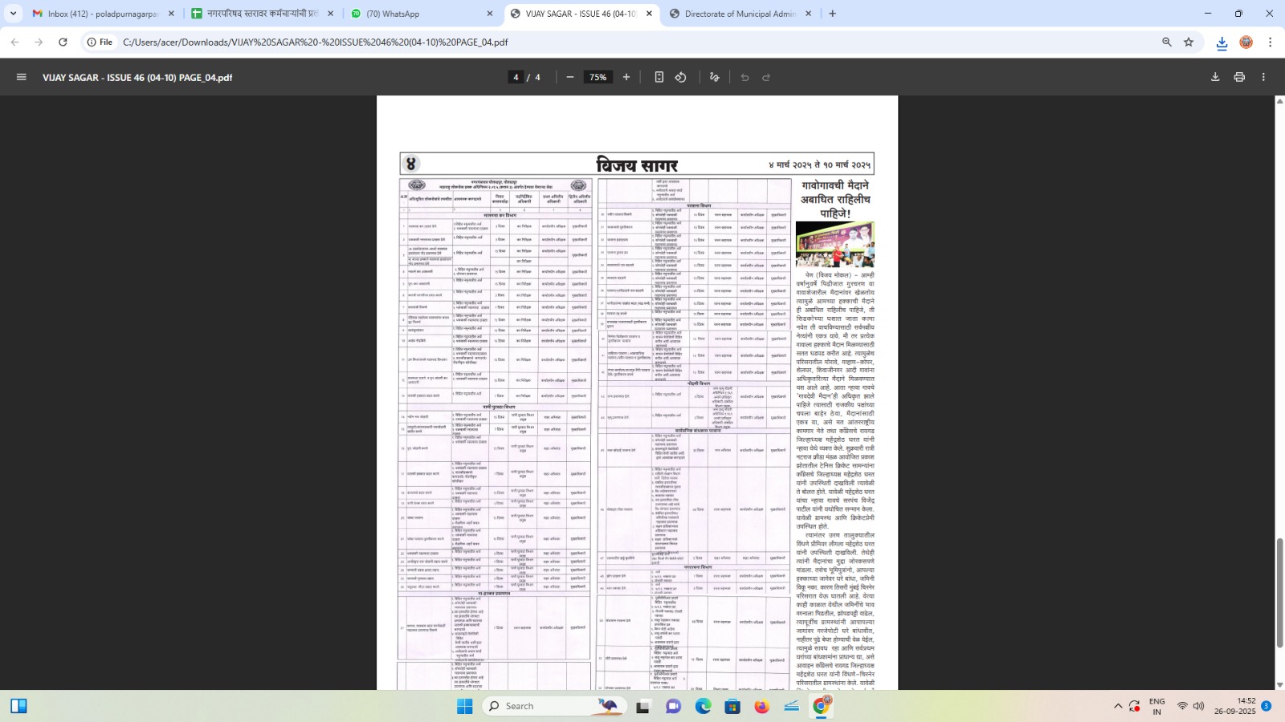The width and height of the screenshot is (1285, 722).
Task: Zoom out using the minus icon
Action: [570, 77]
